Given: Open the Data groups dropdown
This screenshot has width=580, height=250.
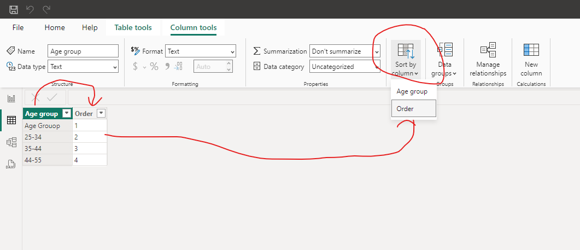Looking at the screenshot, I should pyautogui.click(x=444, y=59).
